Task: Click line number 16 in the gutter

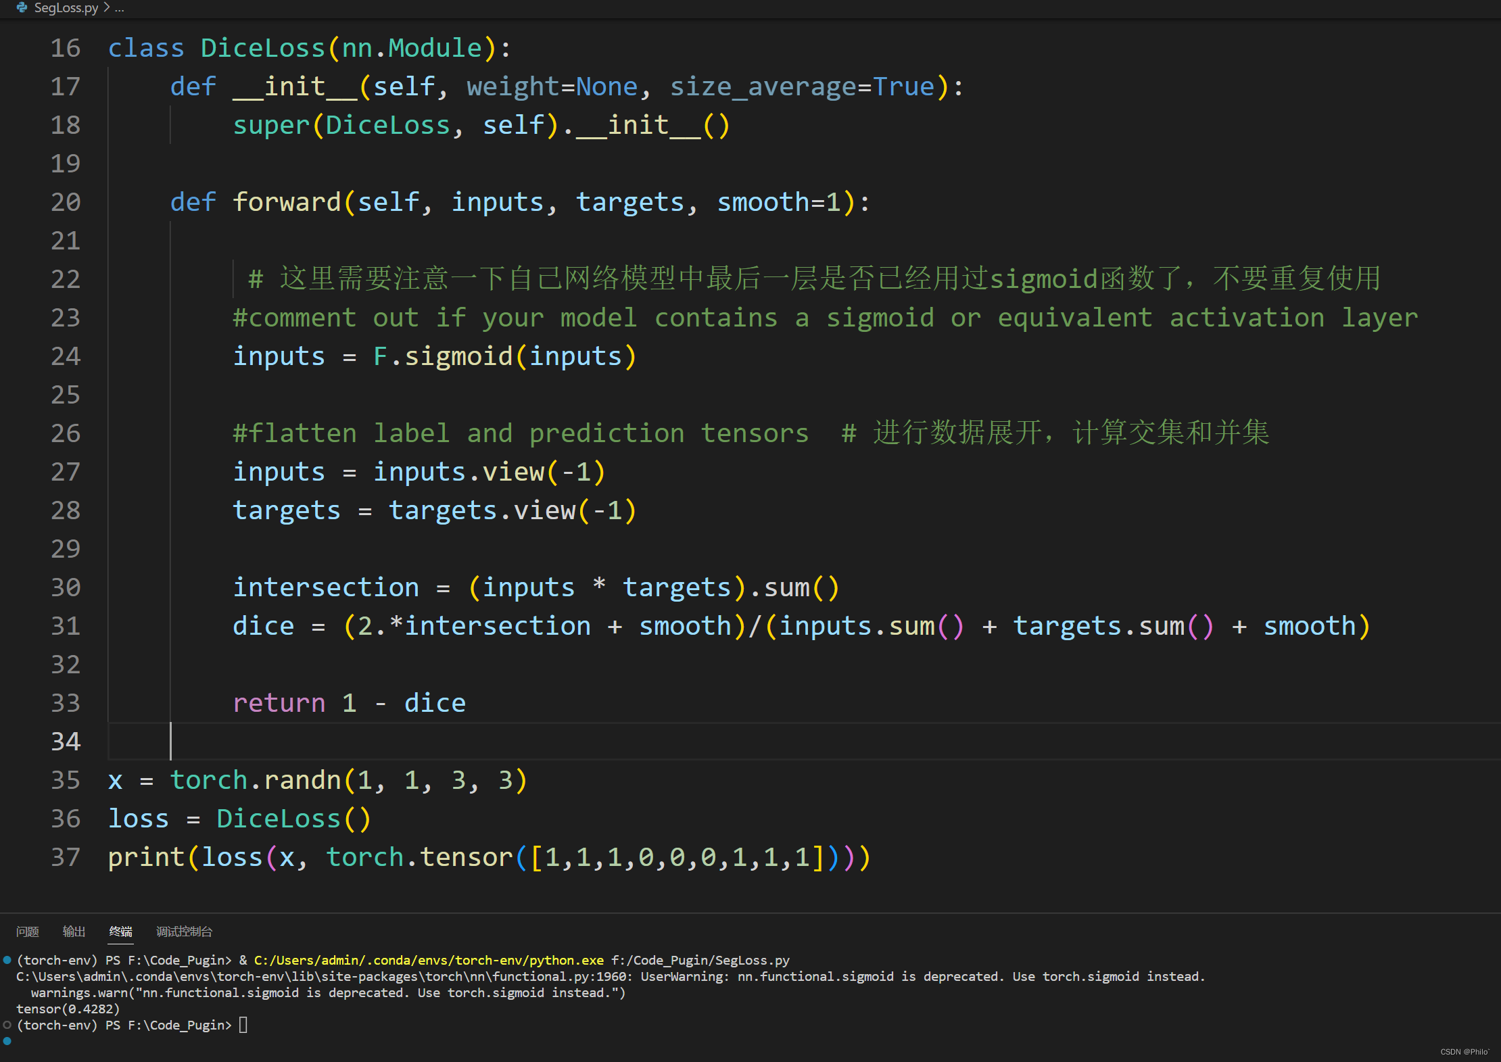Action: (x=65, y=48)
